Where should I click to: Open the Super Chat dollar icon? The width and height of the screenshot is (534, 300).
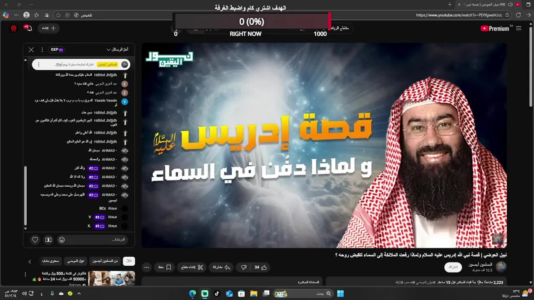click(48, 240)
